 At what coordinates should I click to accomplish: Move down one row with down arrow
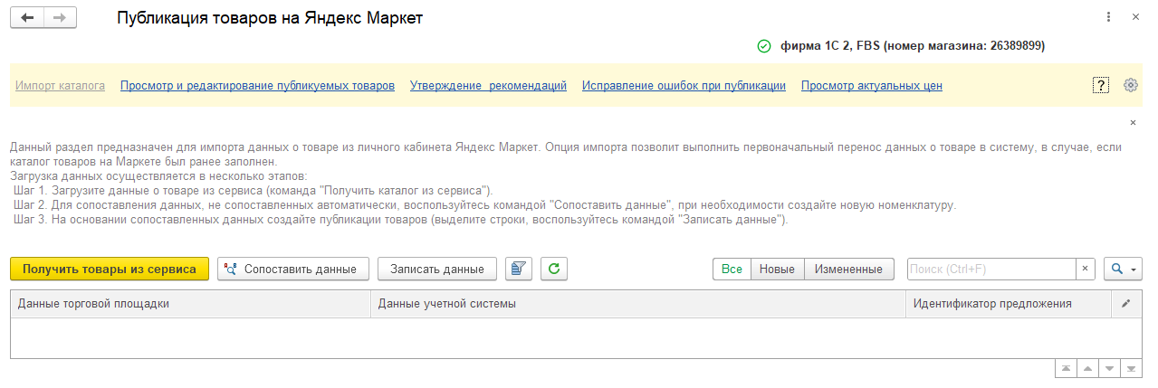1109,369
